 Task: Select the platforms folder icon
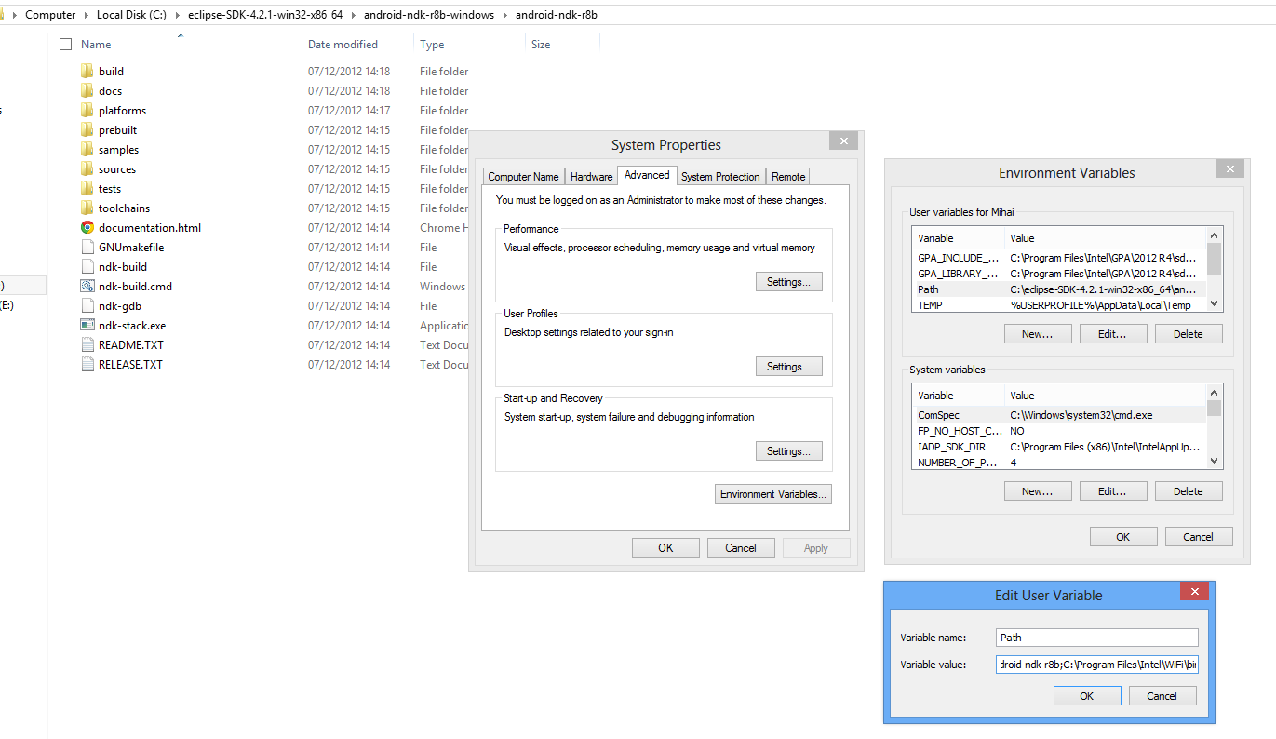click(x=87, y=111)
